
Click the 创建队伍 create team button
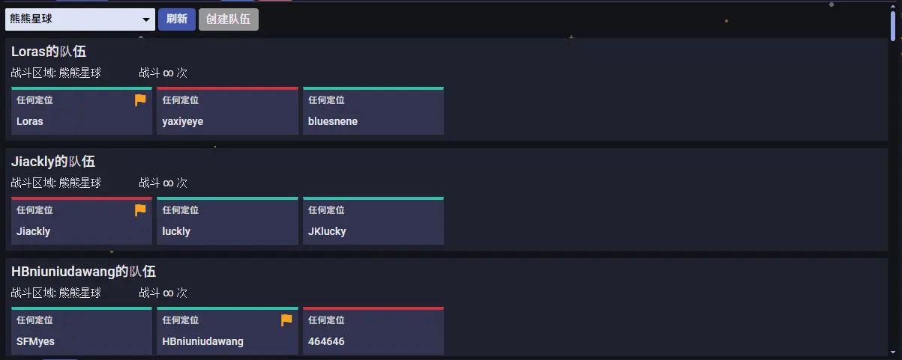point(229,19)
